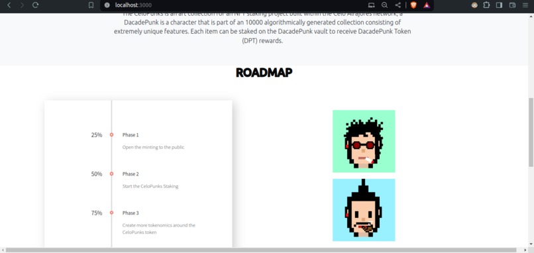Image resolution: width=534 pixels, height=253 pixels.
Task: Open Brave Shields lion icon
Action: click(x=413, y=5)
